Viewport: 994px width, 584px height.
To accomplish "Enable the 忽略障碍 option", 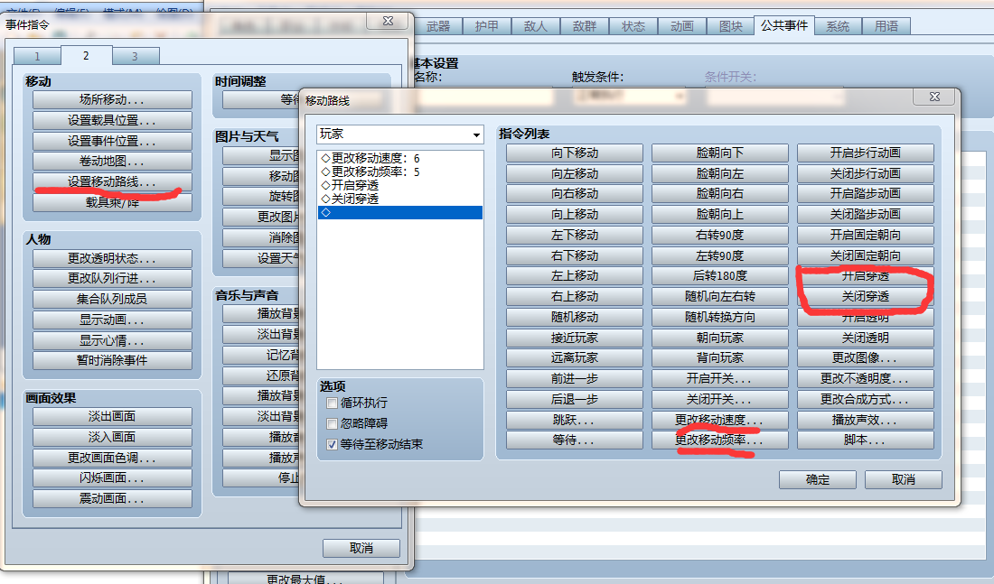I will tap(332, 423).
